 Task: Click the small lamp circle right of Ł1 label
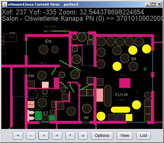[x=53, y=112]
